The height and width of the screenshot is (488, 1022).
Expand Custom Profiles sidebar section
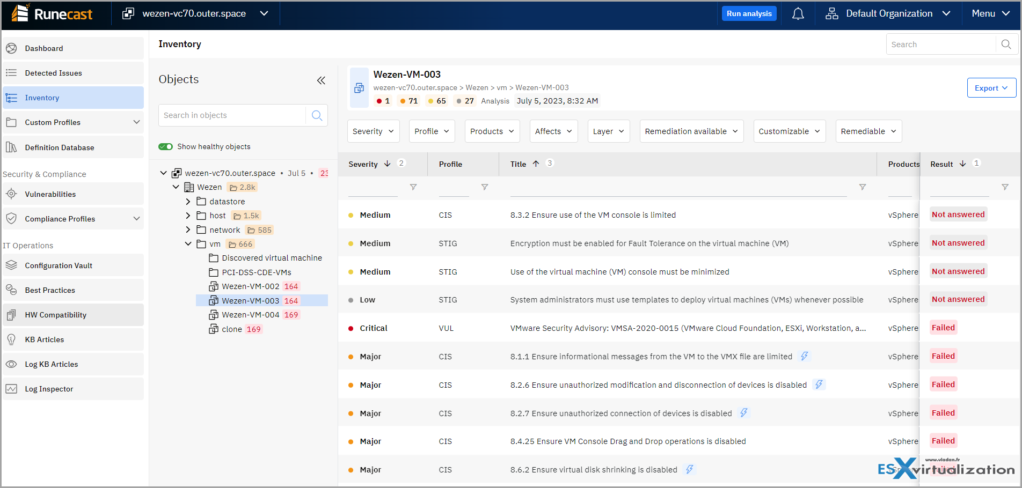point(136,122)
